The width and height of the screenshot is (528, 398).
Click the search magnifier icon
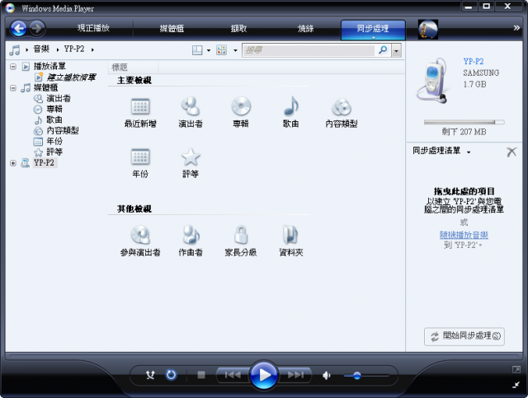pyautogui.click(x=383, y=50)
